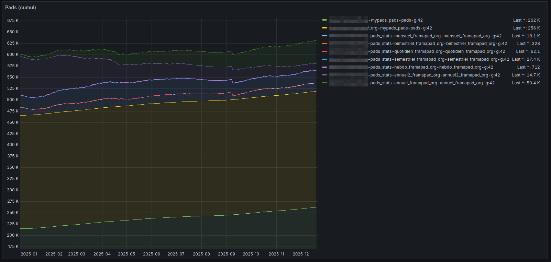Viewport: 551px width, 262px height.
Task: Click the light green swatch of the top legend entry
Action: tap(324, 20)
